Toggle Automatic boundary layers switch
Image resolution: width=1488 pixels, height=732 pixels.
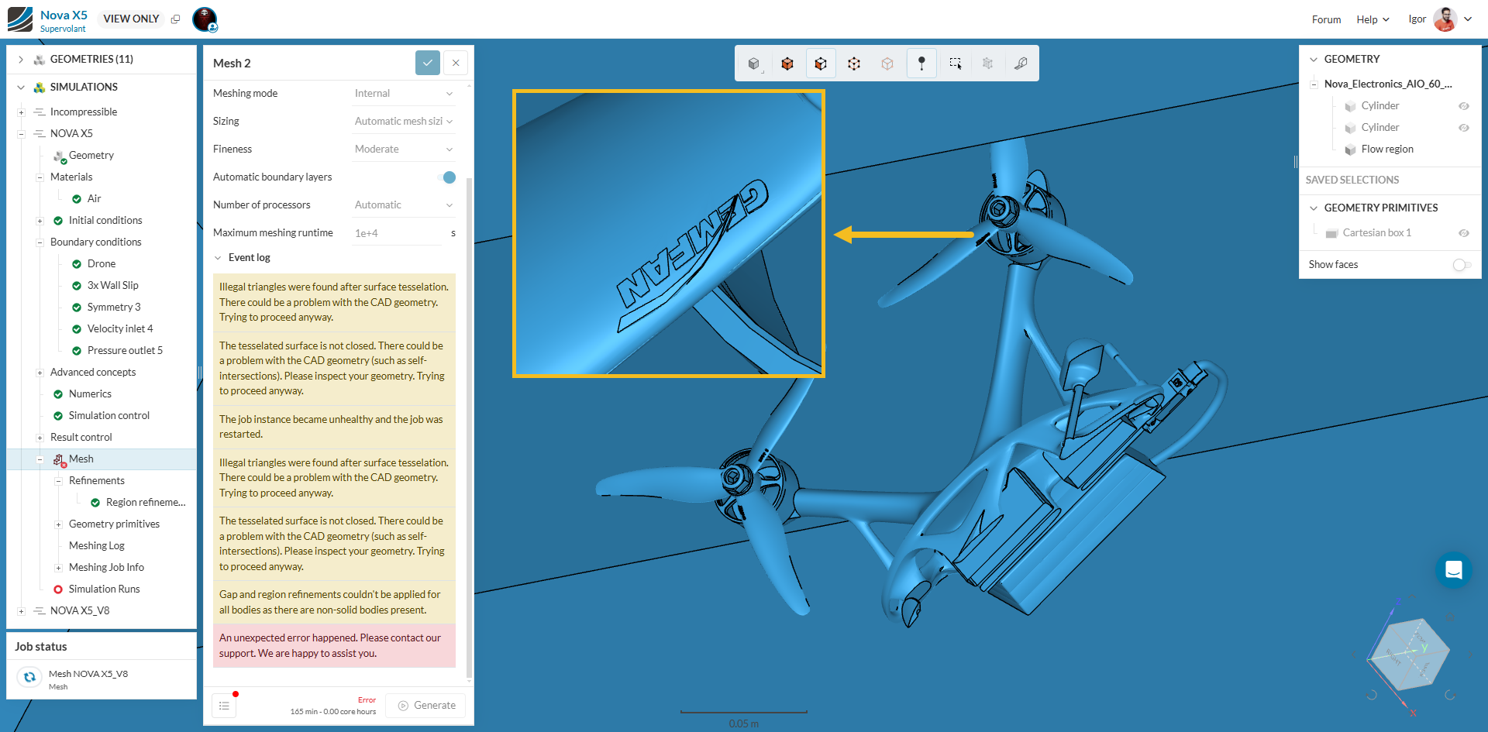point(446,177)
